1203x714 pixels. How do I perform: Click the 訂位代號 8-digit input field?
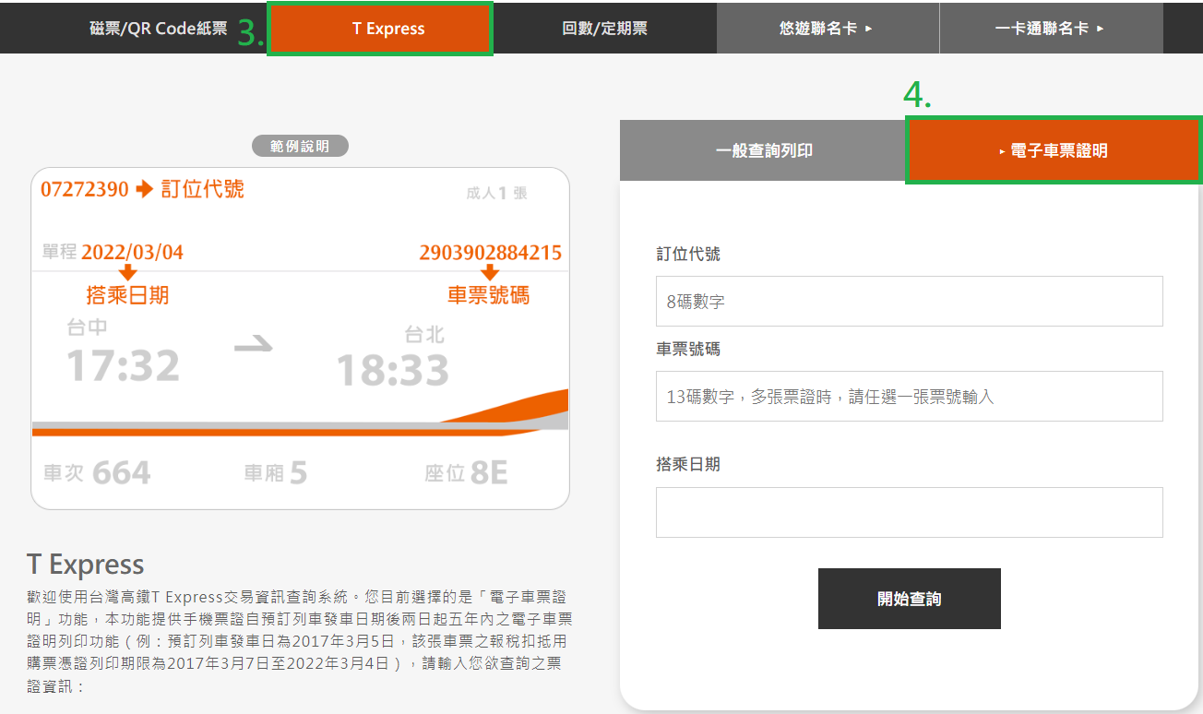pyautogui.click(x=909, y=301)
